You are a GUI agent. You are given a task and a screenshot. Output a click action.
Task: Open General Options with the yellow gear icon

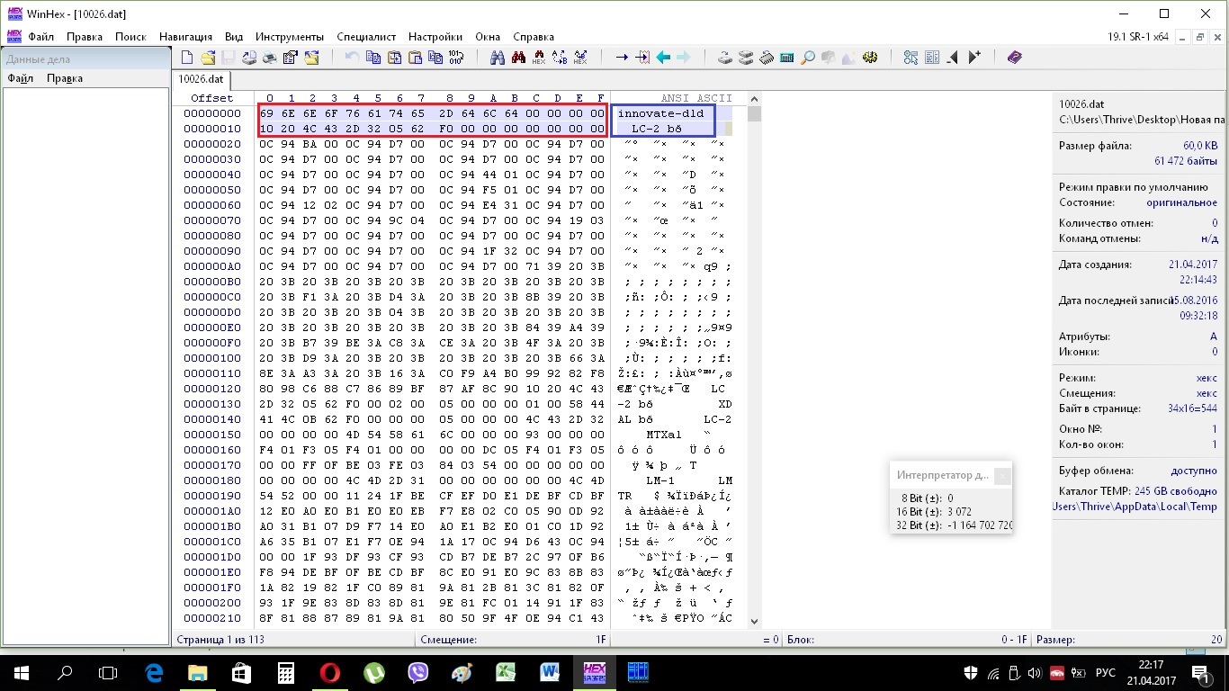click(x=870, y=58)
